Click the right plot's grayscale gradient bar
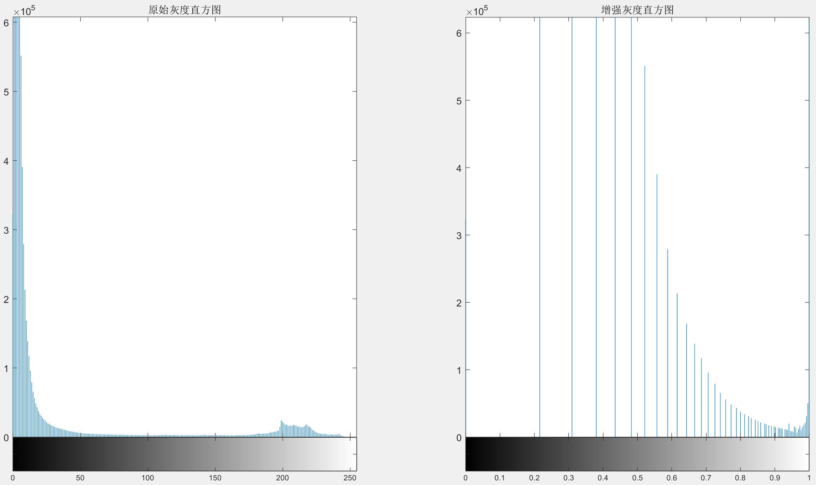 [x=637, y=454]
